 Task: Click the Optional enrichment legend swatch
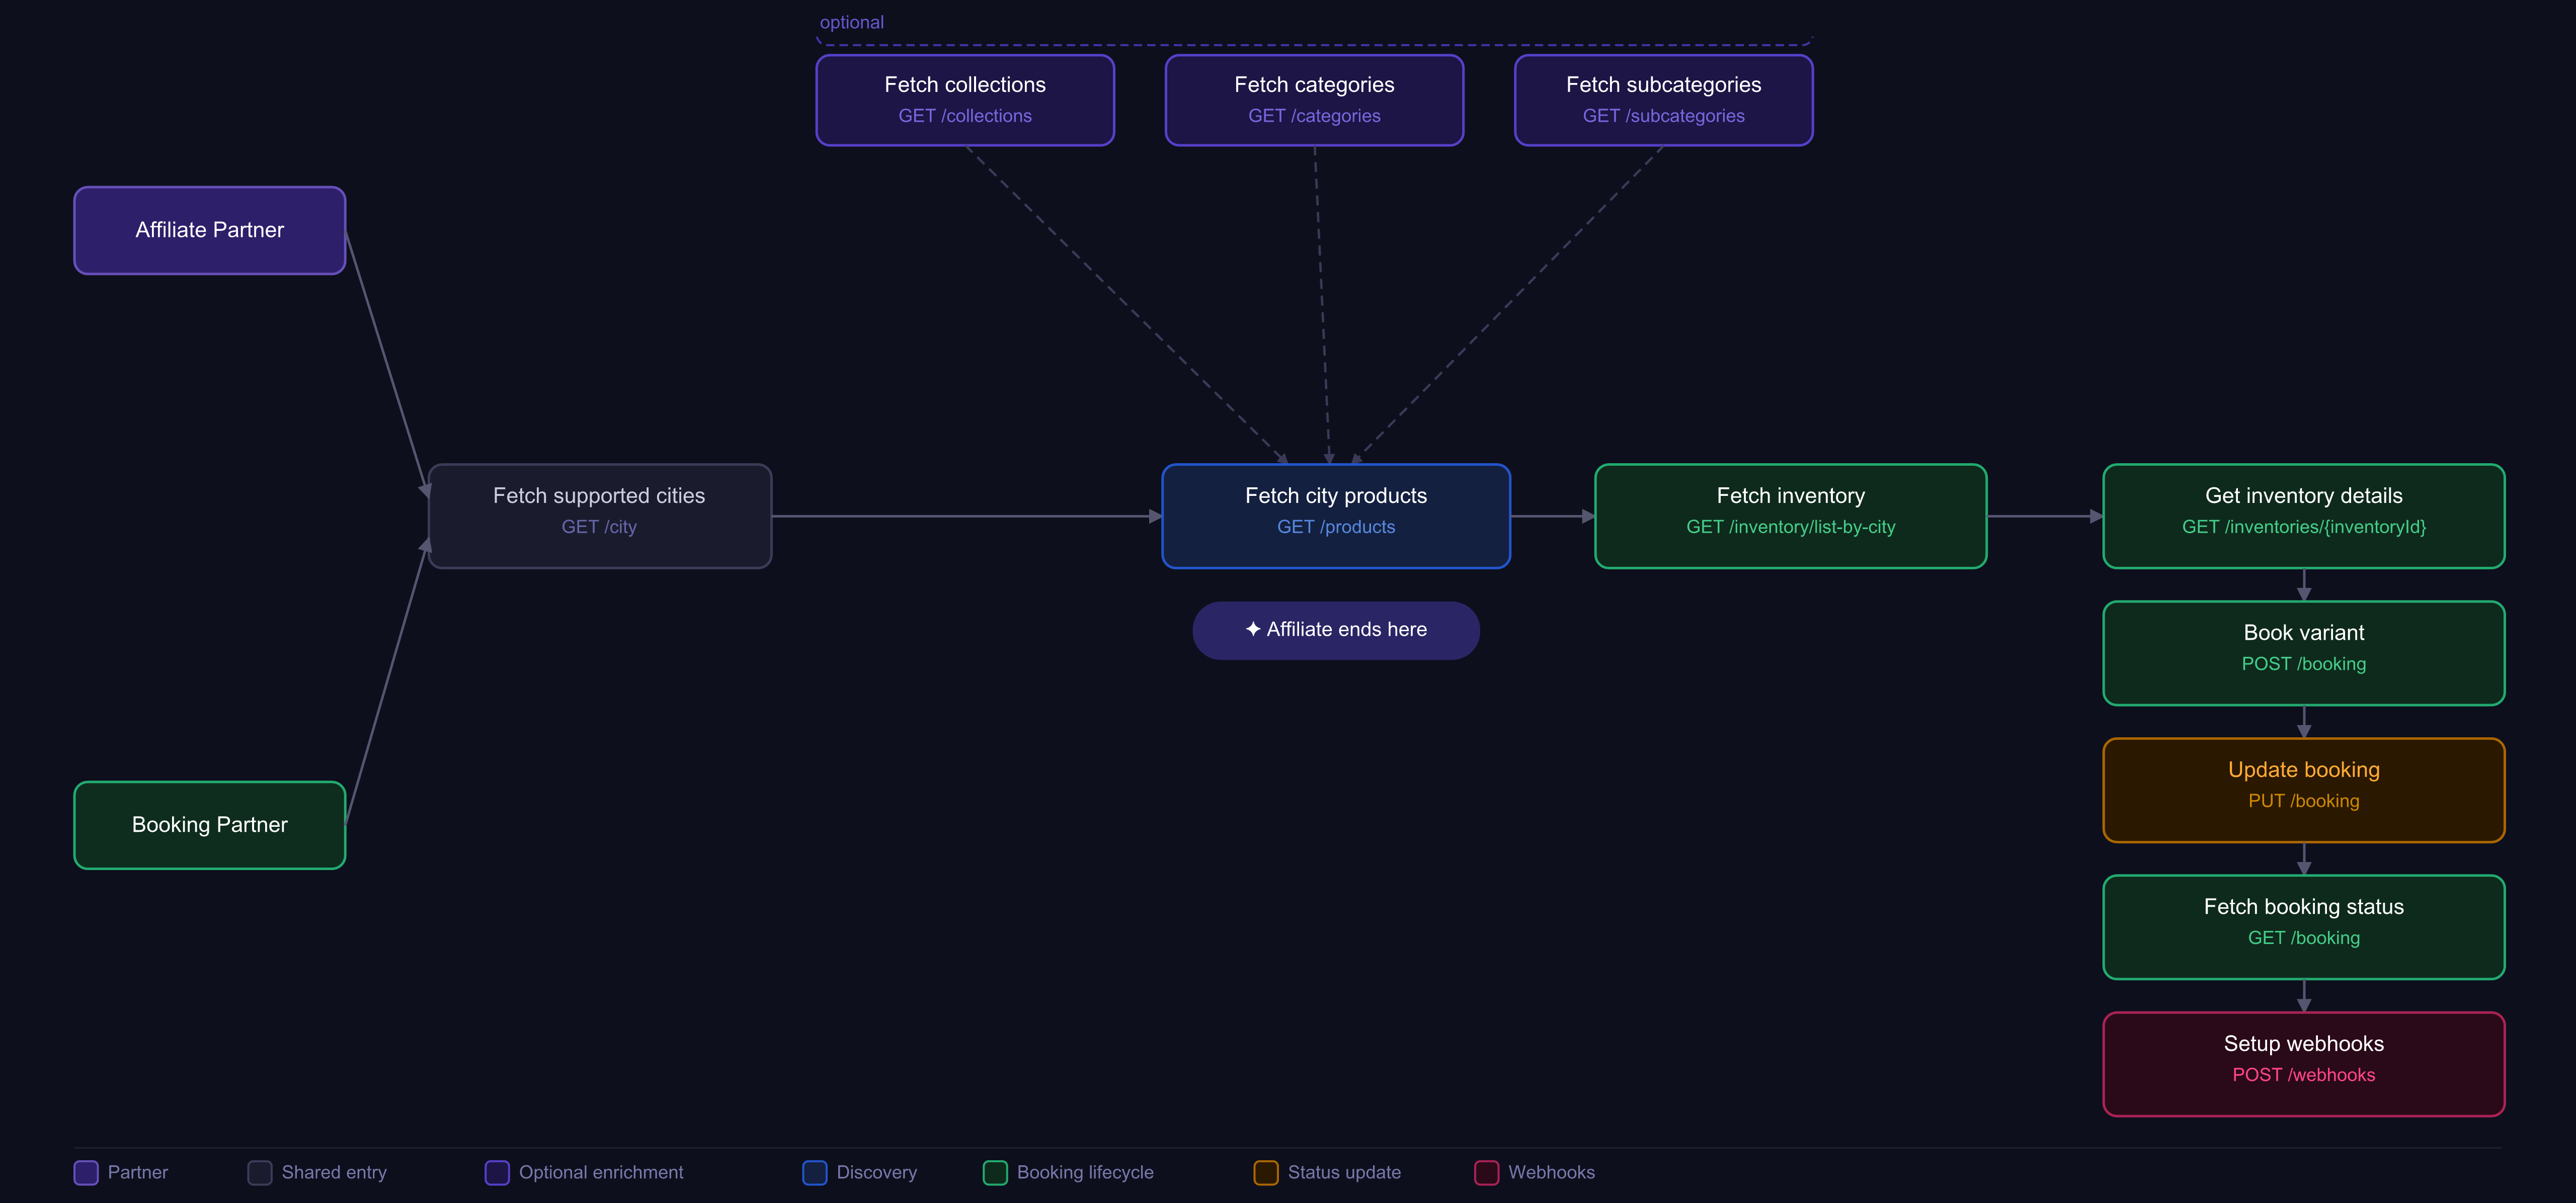497,1172
